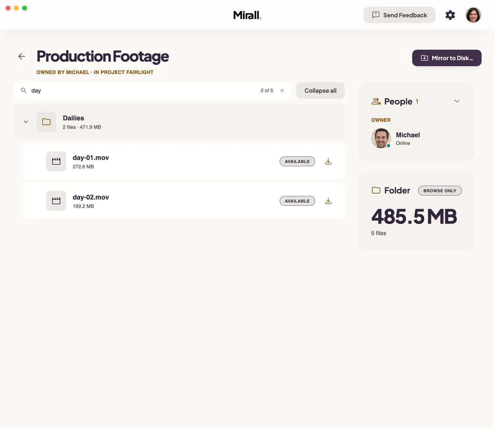Clear the search with the X icon
The width and height of the screenshot is (495, 429).
click(282, 91)
